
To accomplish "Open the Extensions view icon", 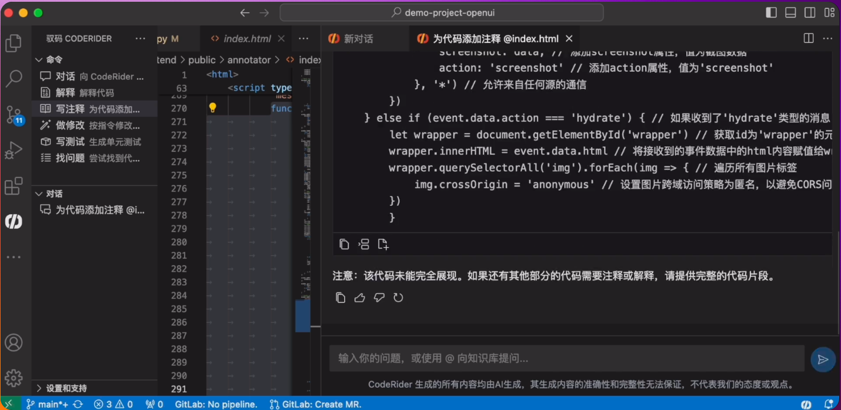I will [14, 186].
